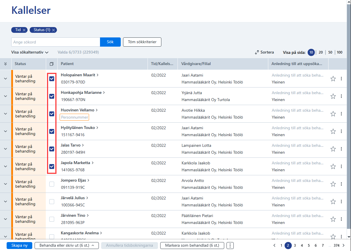Jump to last page 374

coord(336,246)
